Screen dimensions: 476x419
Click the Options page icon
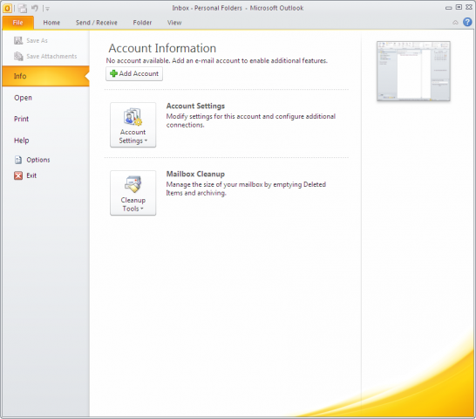point(18,160)
